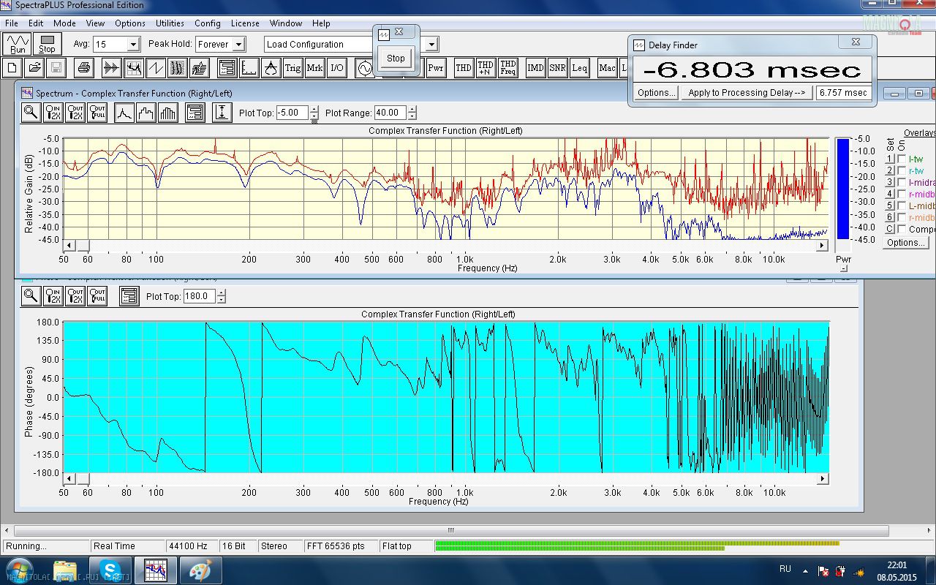The height and width of the screenshot is (585, 936).
Task: Click the IMD toolbar button
Action: 535,68
